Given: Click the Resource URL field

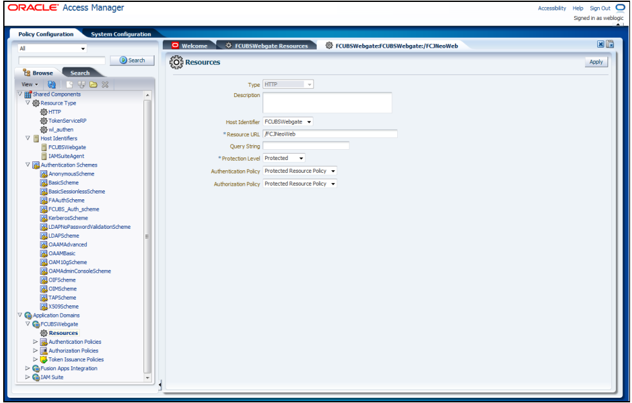Looking at the screenshot, I should pos(330,134).
